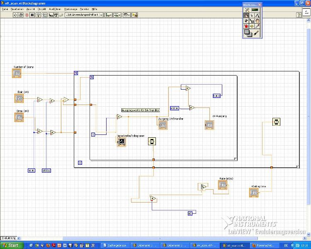Select the Positioning arrow tool
The width and height of the screenshot is (311, 249).
pos(252,15)
